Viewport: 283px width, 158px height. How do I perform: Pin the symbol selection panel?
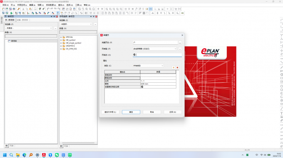94,17
